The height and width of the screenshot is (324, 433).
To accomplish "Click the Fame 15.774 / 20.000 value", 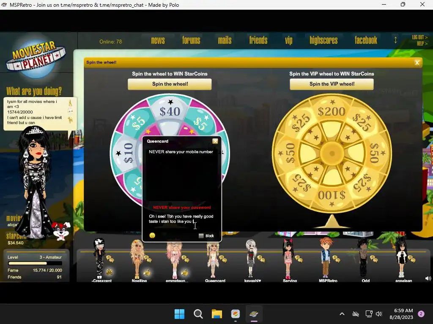I will click(x=47, y=270).
